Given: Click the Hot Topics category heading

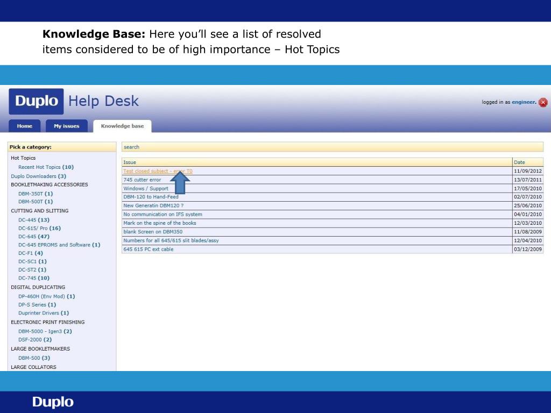Looking at the screenshot, I should tap(23, 158).
